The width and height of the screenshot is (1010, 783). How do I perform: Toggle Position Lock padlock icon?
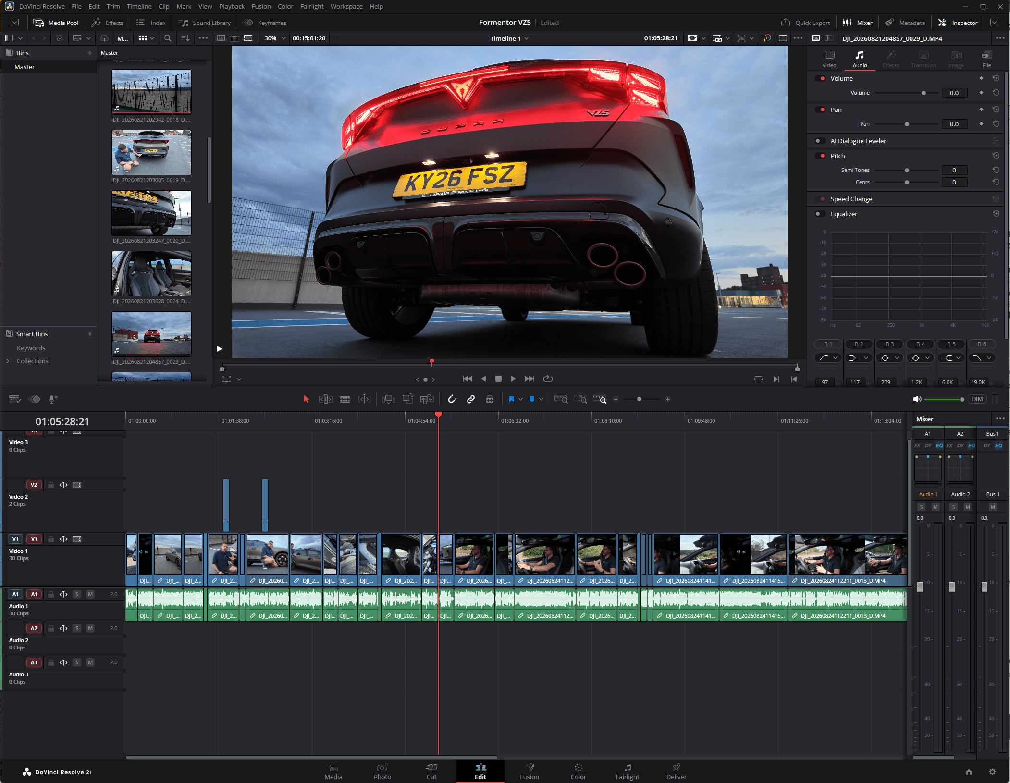[490, 399]
